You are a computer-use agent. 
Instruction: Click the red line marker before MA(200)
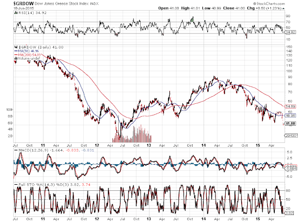click(16, 55)
